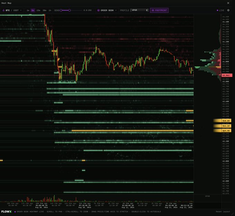
Task: Click the PROFILE label
Action: point(124,10)
